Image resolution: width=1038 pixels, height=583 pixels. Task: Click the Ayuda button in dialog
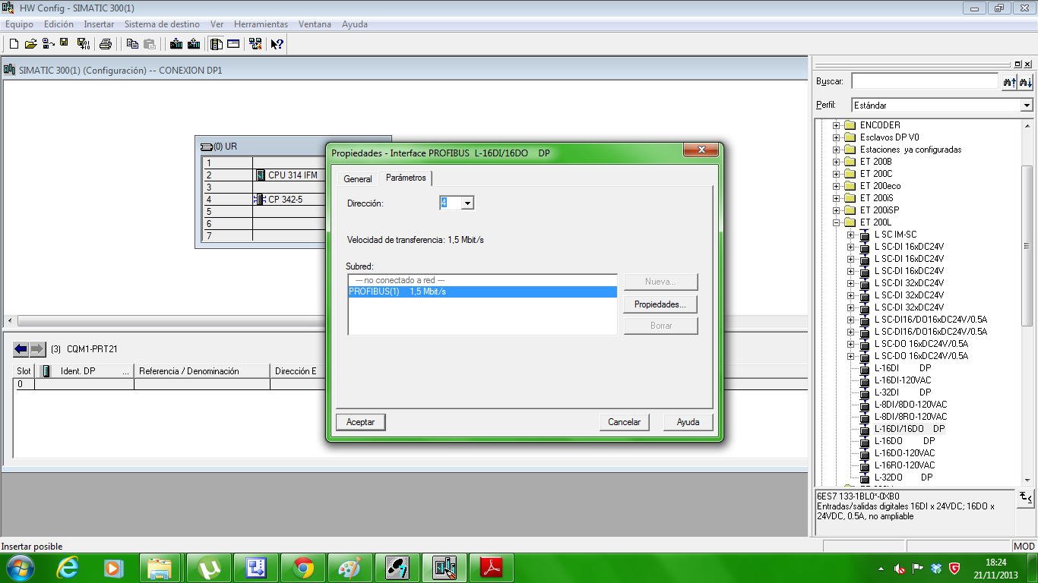(688, 422)
